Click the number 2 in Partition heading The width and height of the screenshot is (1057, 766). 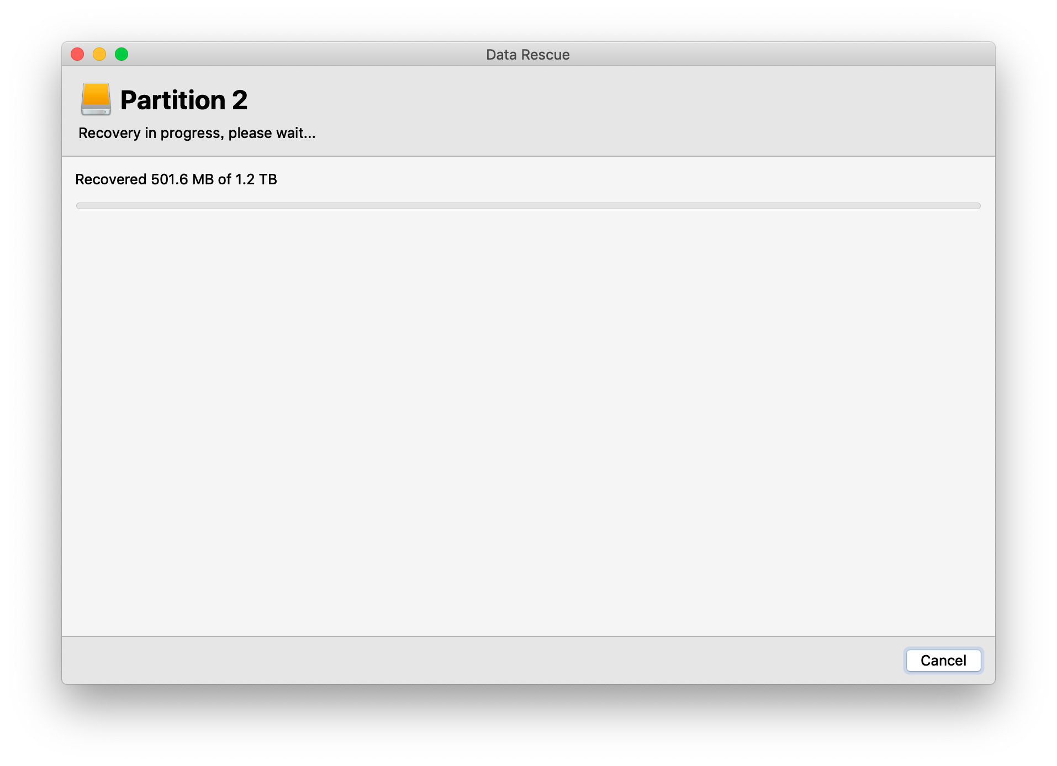(240, 100)
